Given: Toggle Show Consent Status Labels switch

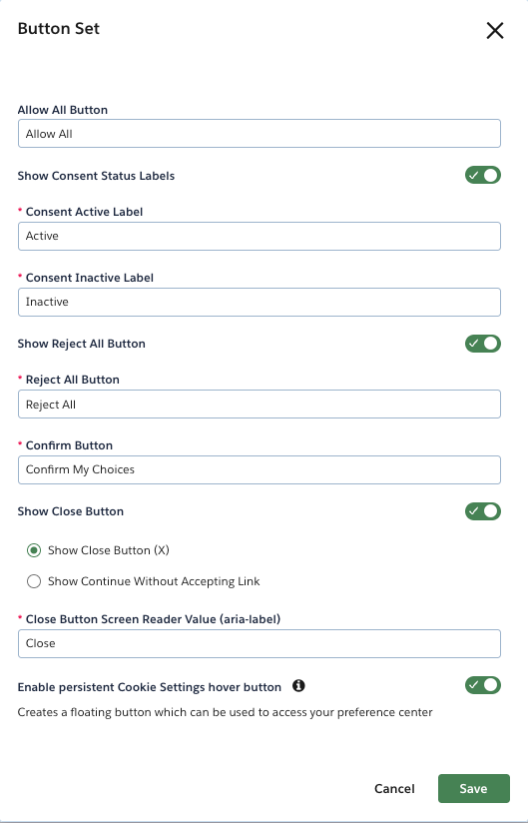Looking at the screenshot, I should point(482,176).
